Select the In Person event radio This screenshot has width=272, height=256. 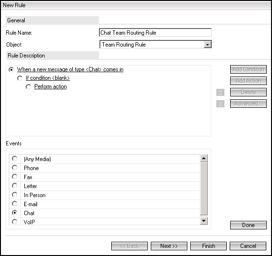[15, 195]
